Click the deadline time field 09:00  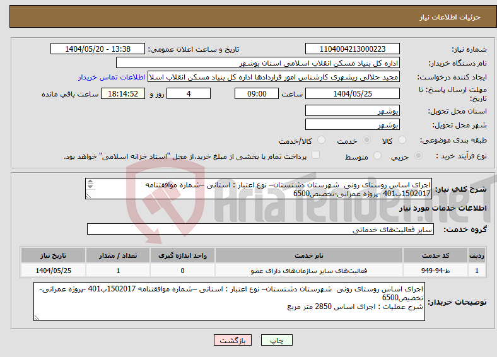click(257, 93)
